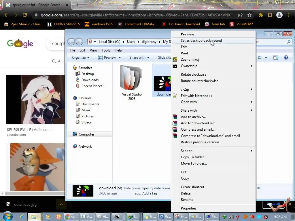Launch Windows Media Player from taskbar
This screenshot has height=221, width=295.
pos(48,217)
